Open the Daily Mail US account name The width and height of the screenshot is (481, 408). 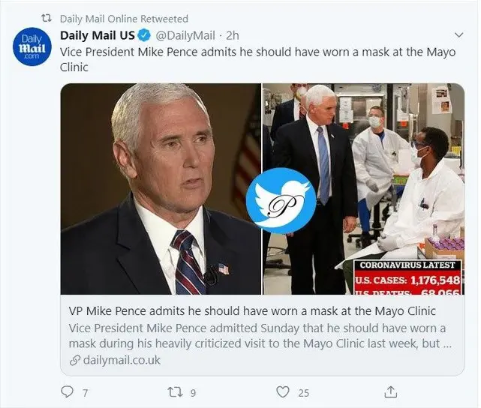point(98,36)
